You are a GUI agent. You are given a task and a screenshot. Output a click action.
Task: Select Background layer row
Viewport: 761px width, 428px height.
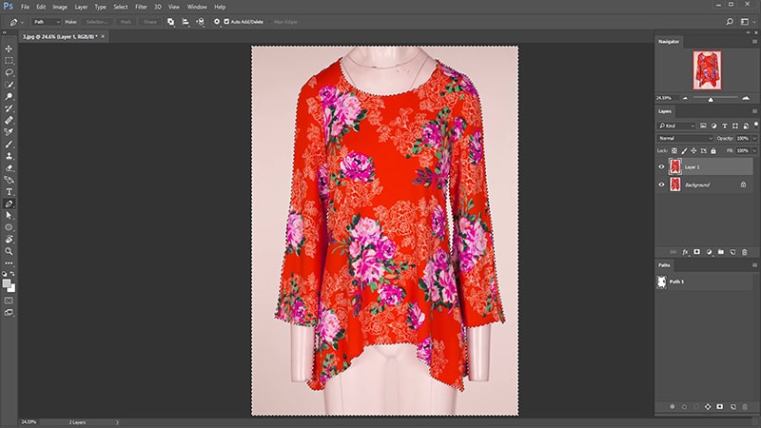tap(705, 185)
